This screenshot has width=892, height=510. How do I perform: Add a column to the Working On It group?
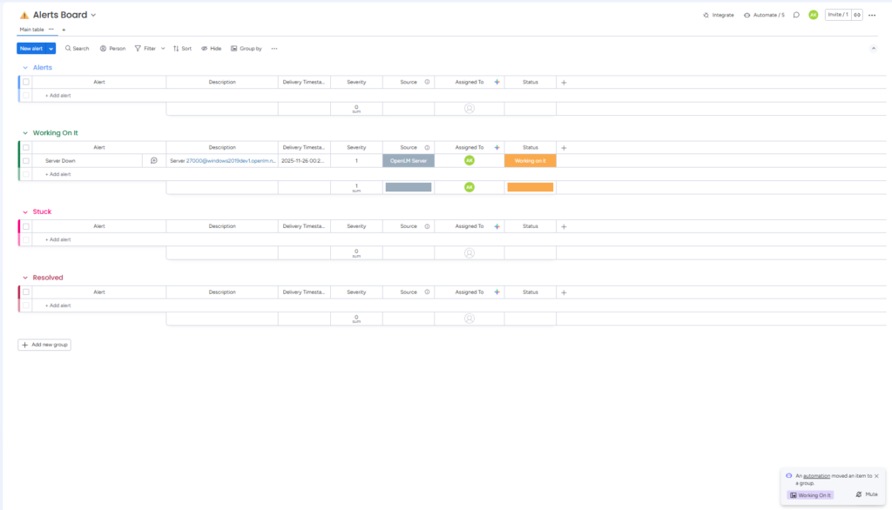point(564,148)
